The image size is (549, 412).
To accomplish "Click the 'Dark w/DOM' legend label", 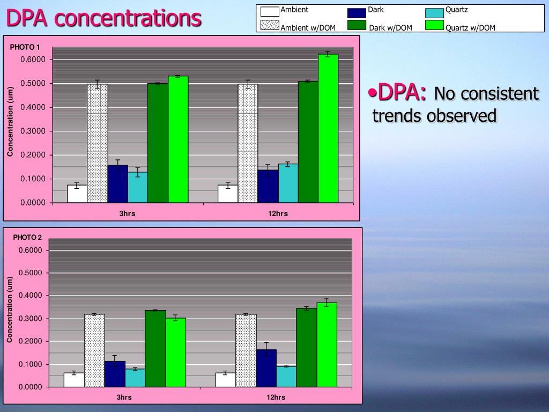I will click(x=390, y=27).
